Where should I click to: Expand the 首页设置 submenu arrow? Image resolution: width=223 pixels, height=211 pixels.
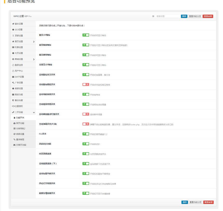click(34, 42)
